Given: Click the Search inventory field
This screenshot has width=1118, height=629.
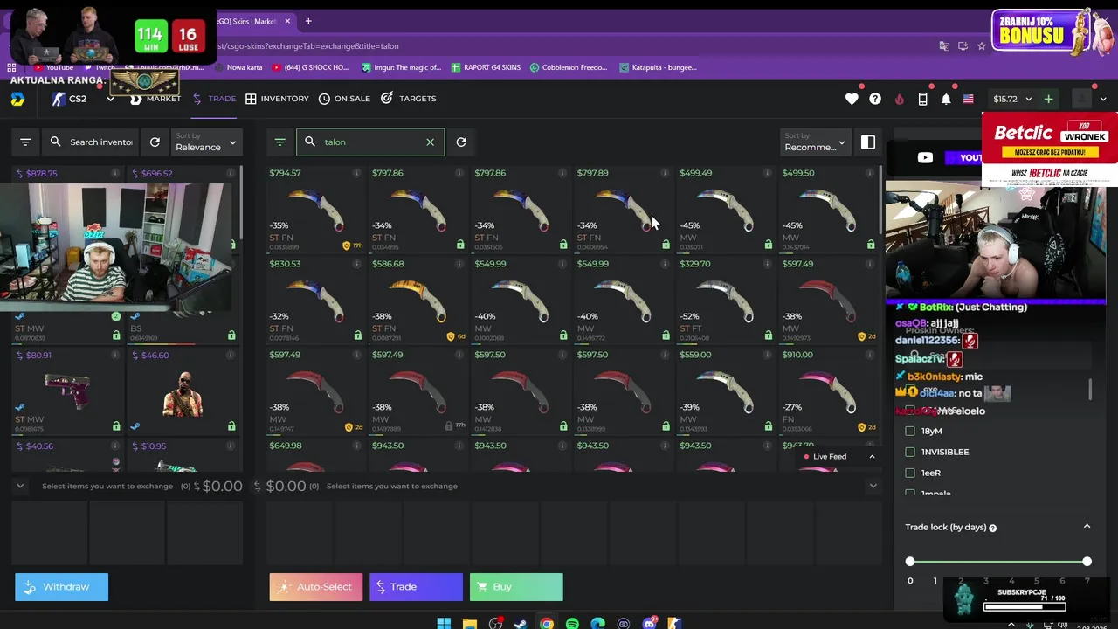Looking at the screenshot, I should (92, 142).
